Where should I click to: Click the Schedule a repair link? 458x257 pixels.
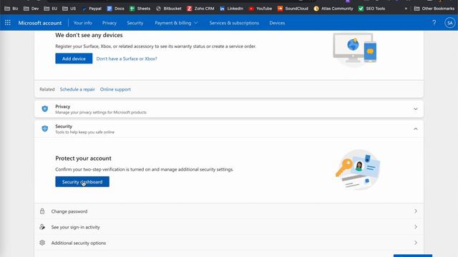77,89
